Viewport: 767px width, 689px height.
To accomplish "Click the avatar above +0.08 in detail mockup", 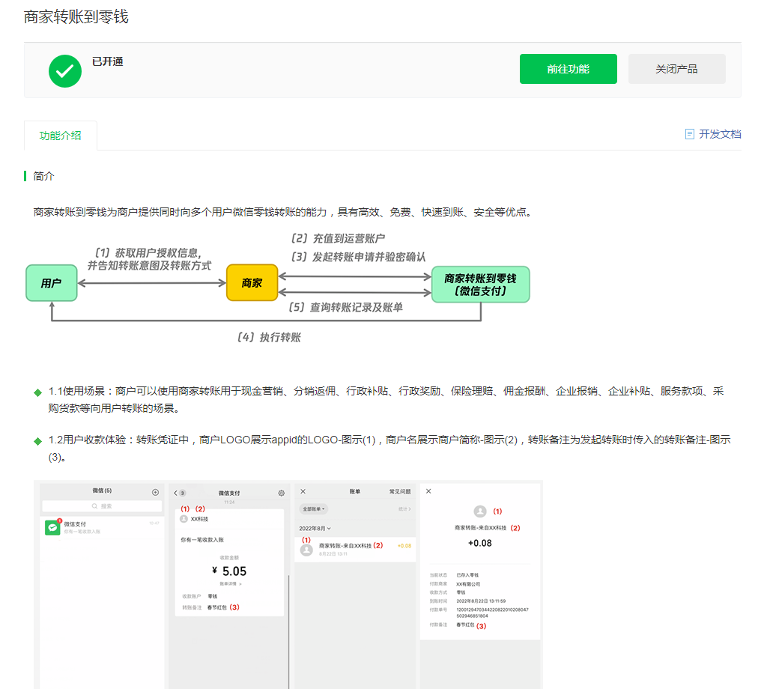I will 480,512.
